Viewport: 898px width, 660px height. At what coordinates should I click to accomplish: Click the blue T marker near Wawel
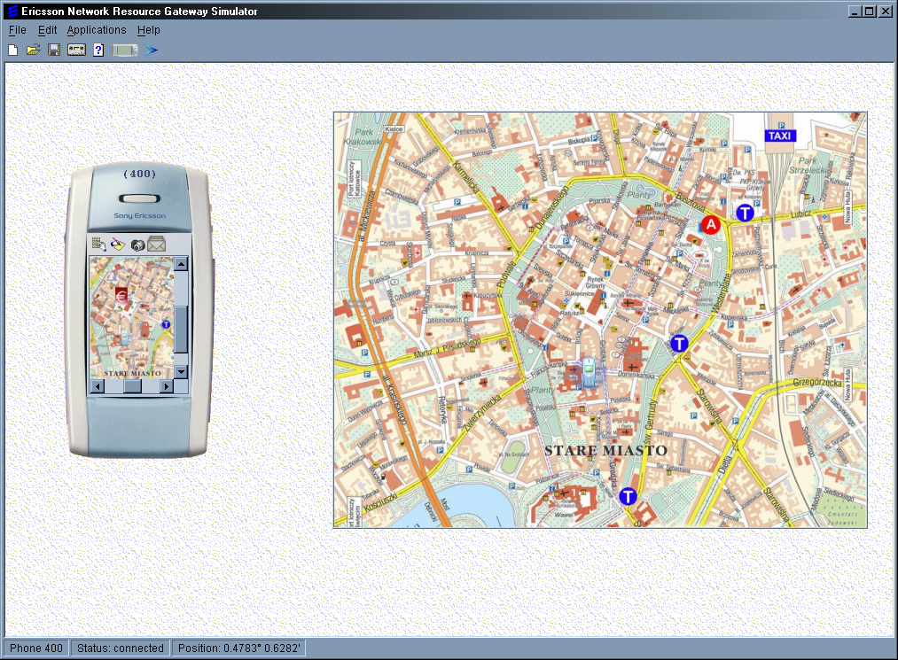click(x=628, y=496)
